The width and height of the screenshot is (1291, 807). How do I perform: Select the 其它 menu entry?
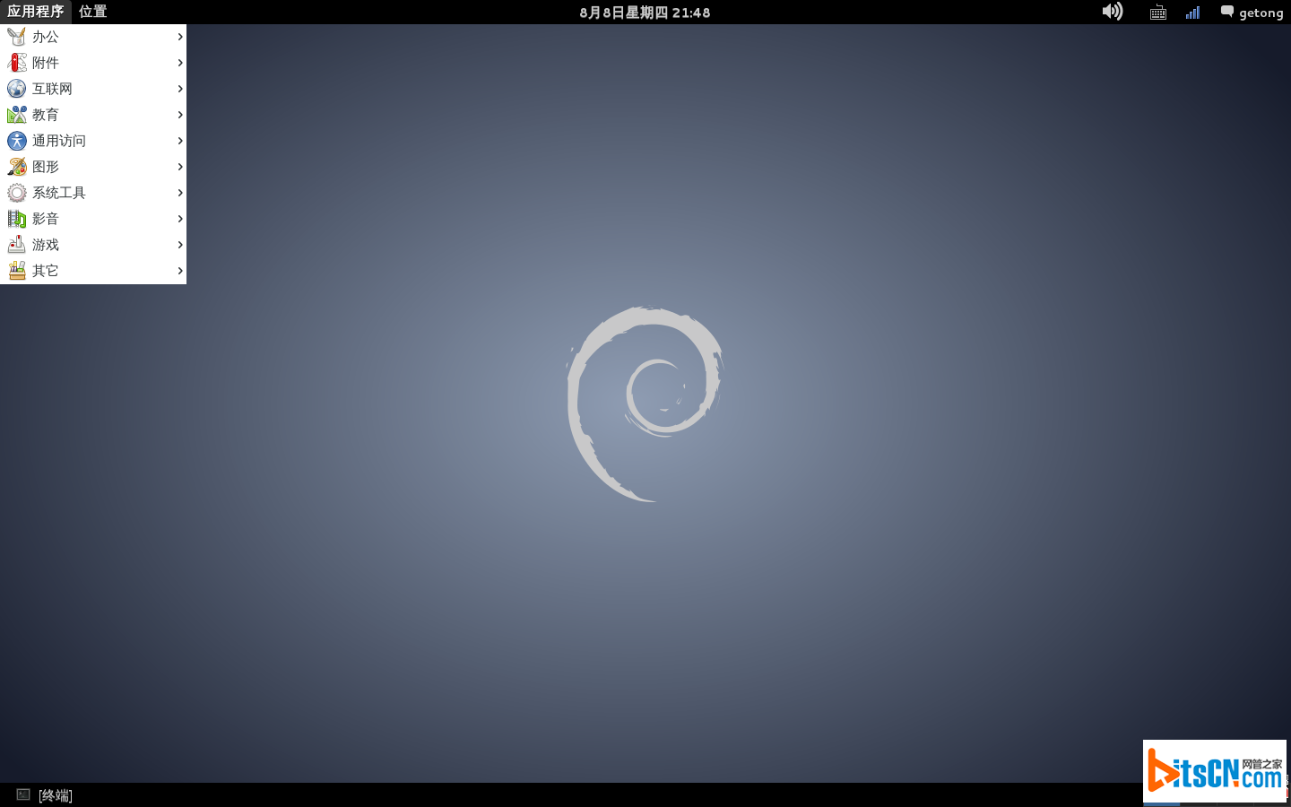pos(93,271)
